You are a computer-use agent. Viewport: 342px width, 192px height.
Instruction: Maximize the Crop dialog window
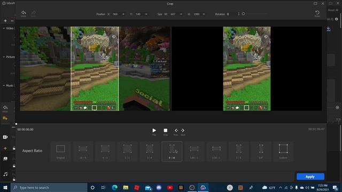click(315, 4)
